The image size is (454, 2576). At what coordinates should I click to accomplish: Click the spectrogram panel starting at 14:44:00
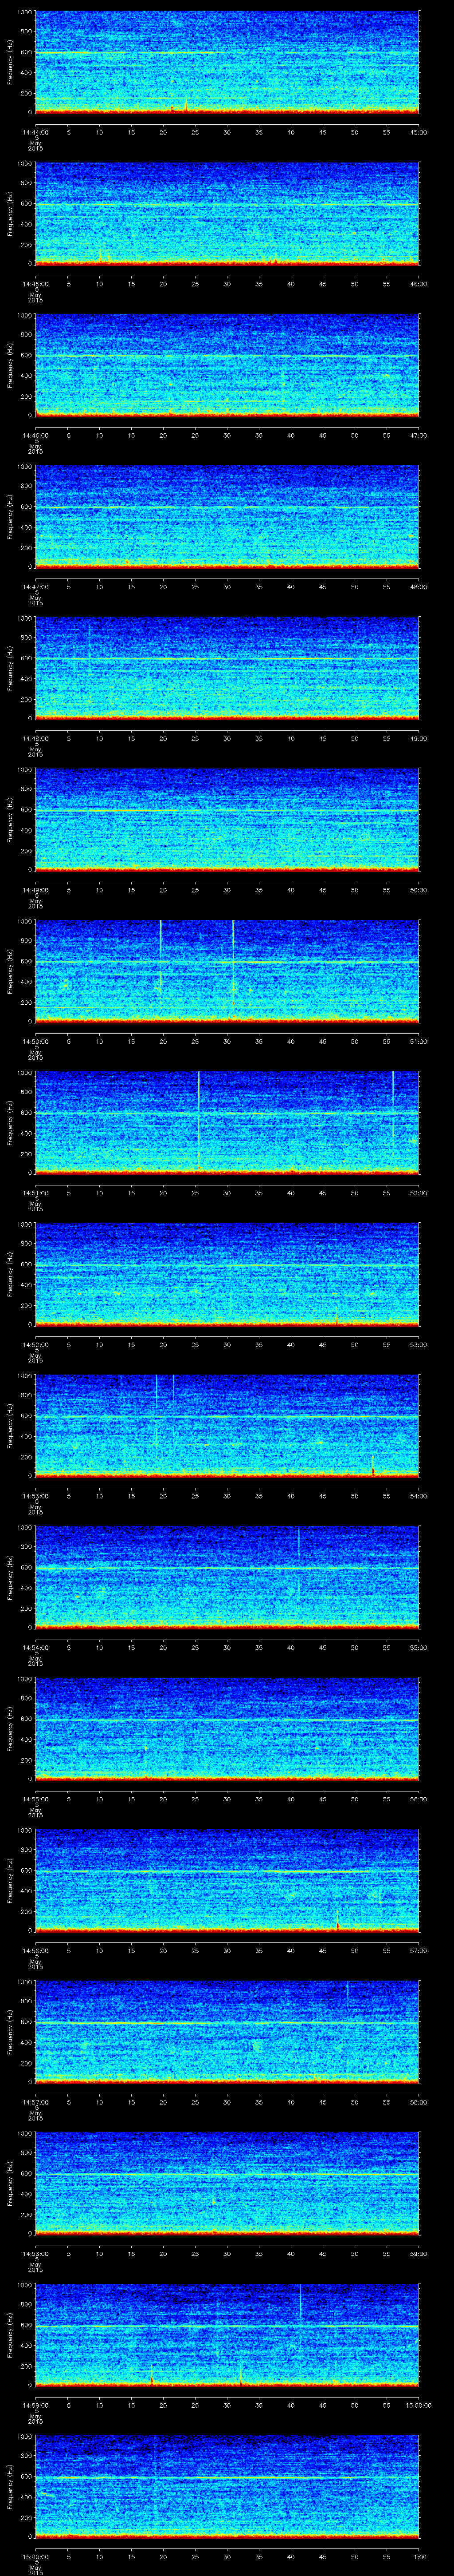[227, 63]
